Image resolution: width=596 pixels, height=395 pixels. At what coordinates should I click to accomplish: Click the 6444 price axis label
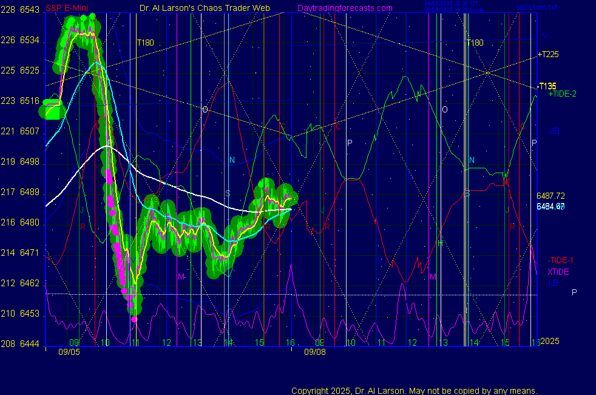30,343
